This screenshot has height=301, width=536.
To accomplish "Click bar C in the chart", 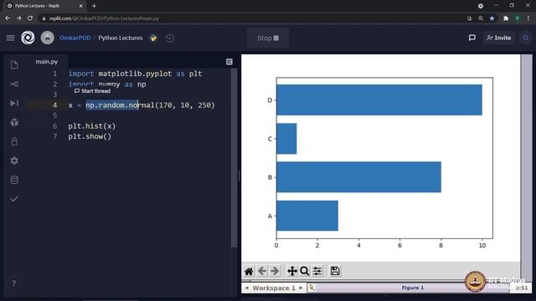I will 286,139.
